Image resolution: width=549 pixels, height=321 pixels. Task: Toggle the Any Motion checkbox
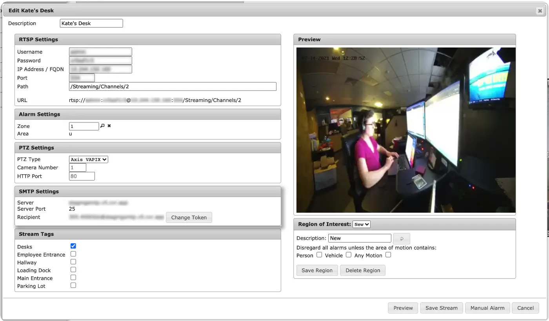coord(388,255)
